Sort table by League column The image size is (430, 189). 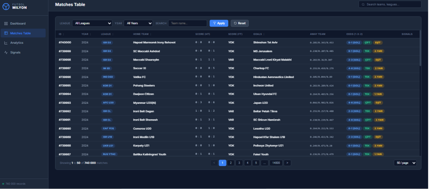click(x=107, y=34)
